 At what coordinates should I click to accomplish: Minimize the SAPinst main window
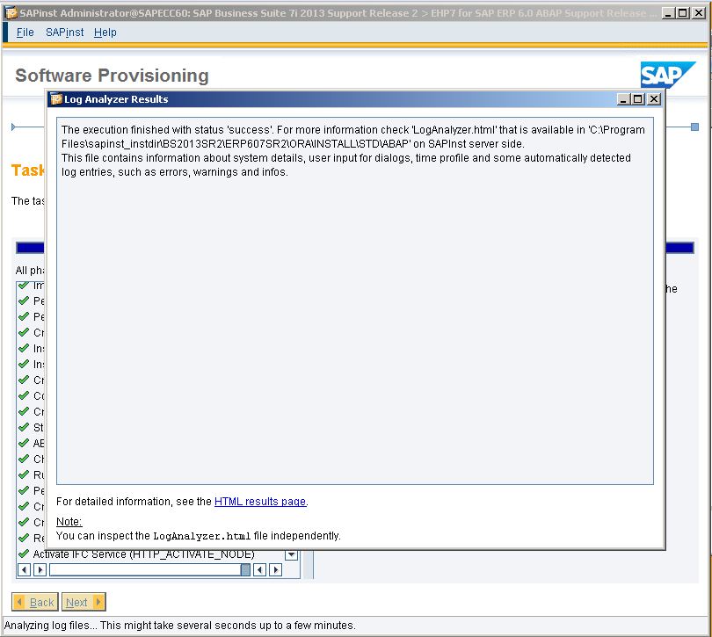(667, 12)
